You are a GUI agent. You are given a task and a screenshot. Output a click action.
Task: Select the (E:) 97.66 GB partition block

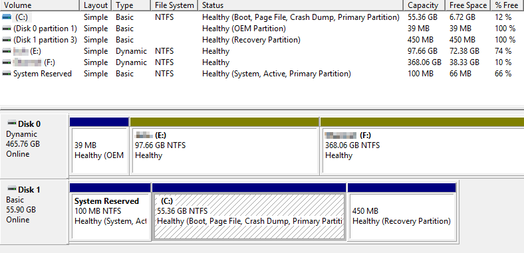[224, 145]
